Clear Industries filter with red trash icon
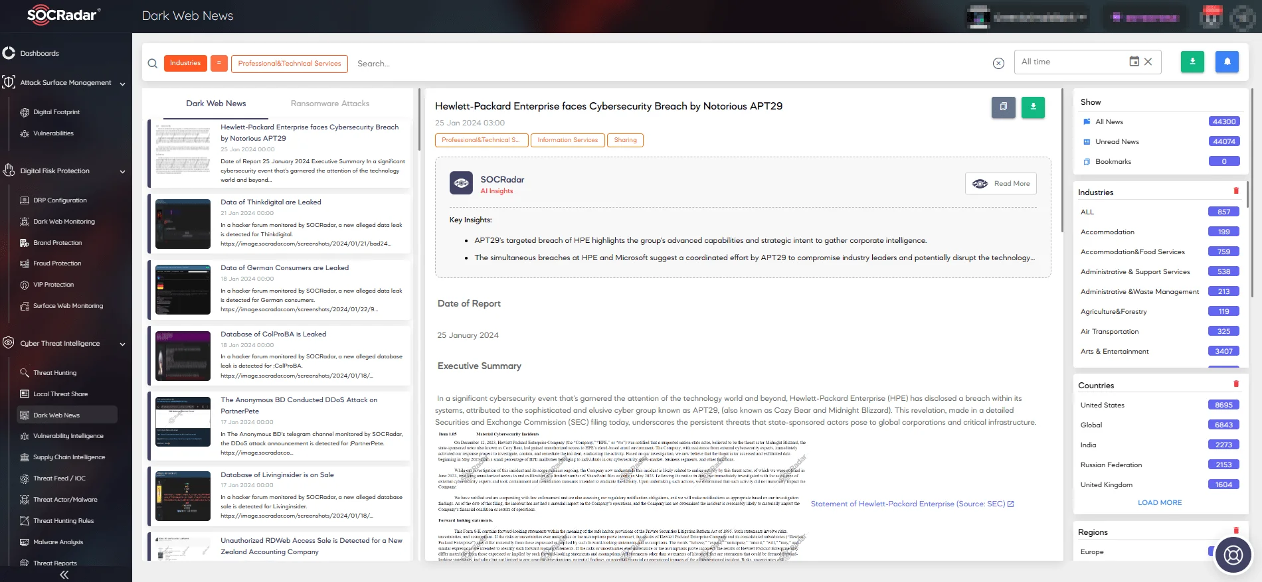This screenshot has width=1262, height=582. point(1236,191)
